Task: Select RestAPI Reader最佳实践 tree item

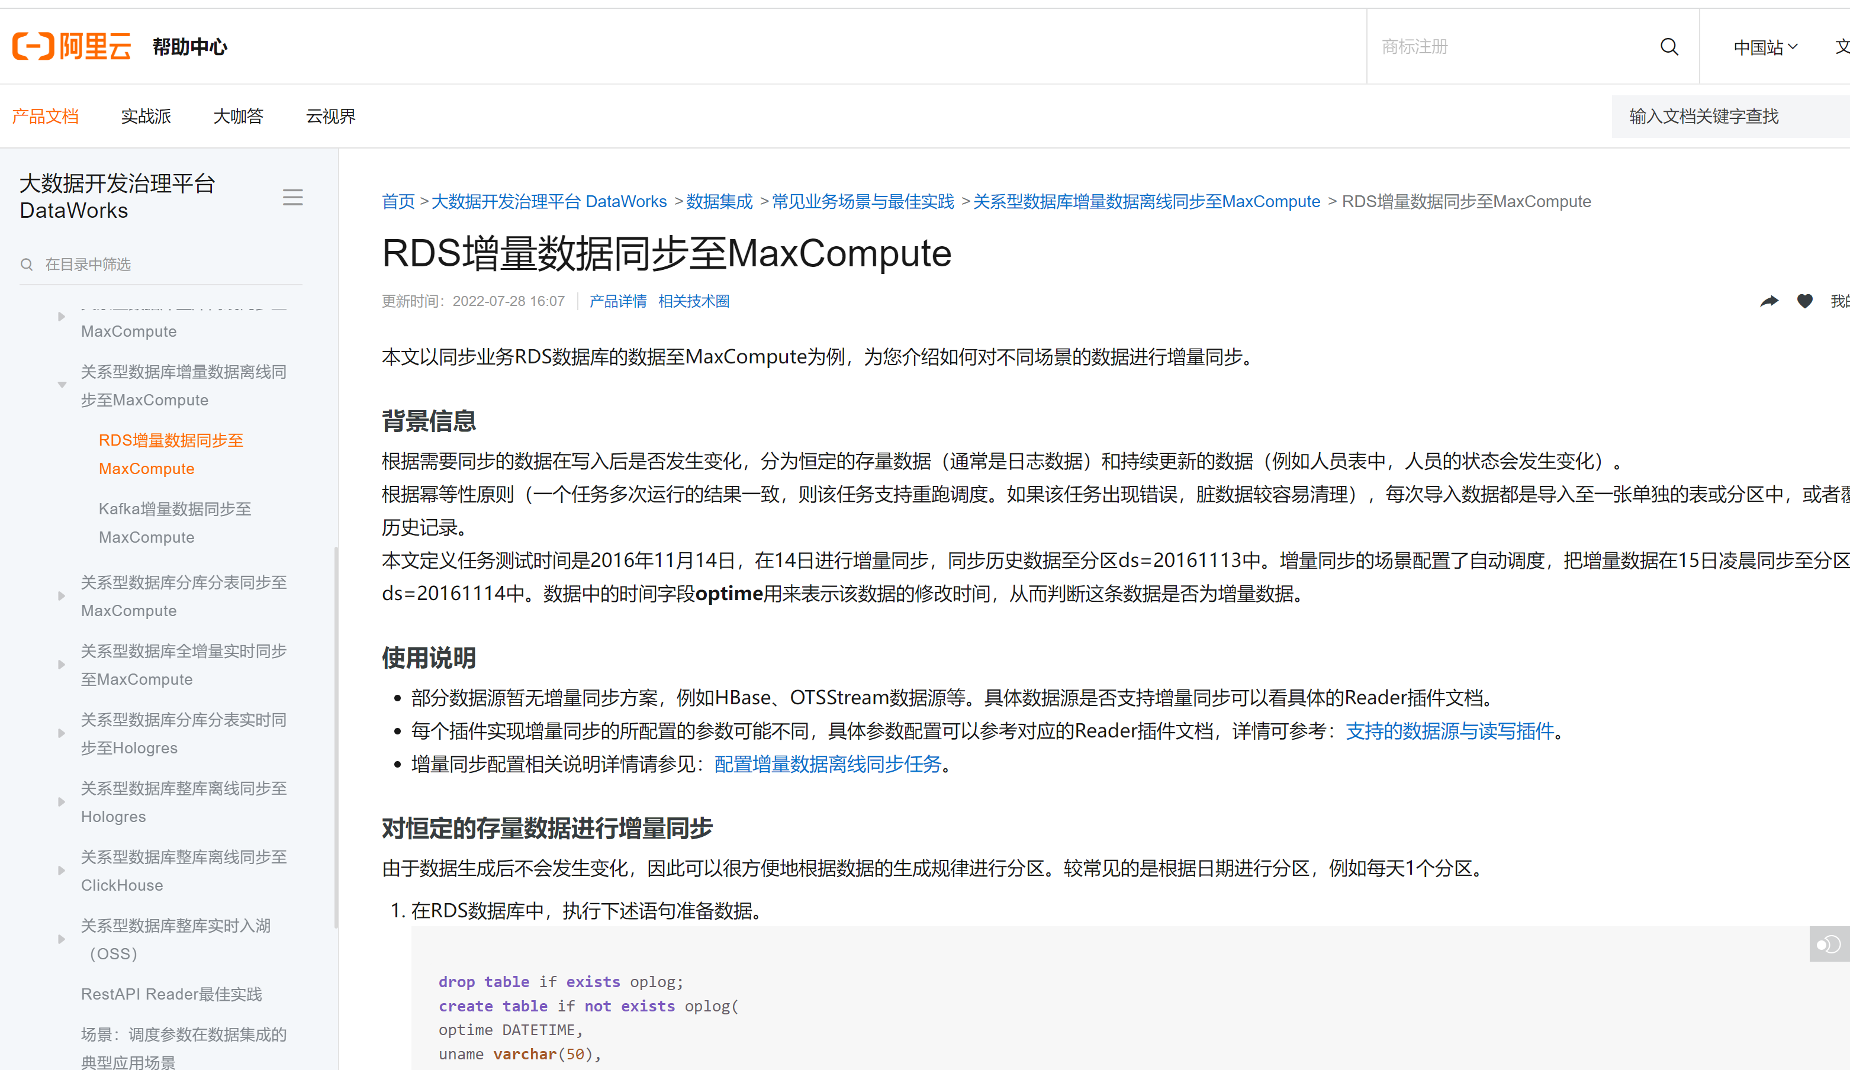Action: (171, 994)
